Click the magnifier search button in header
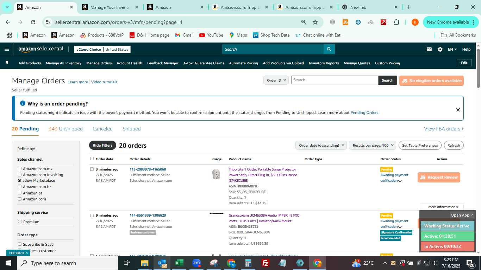Viewport: 481px width, 270px height. tap(329, 49)
